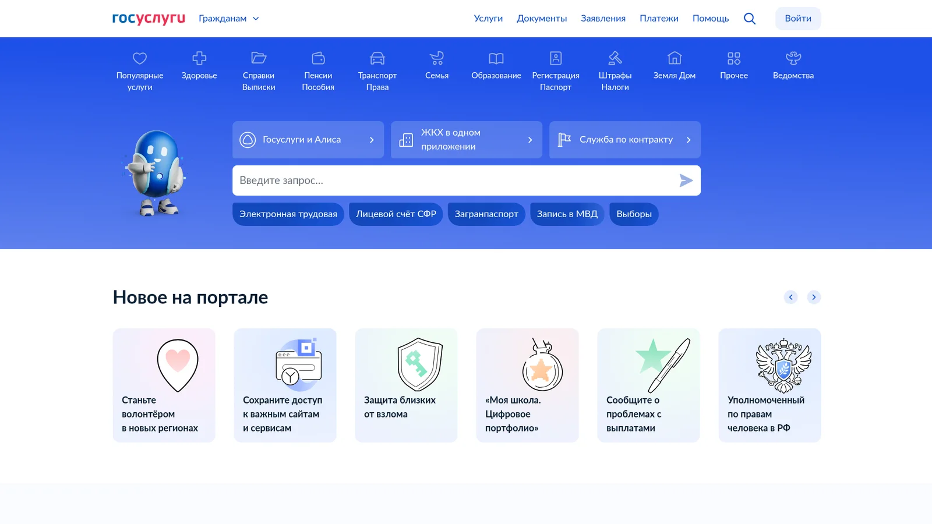932x524 pixels.
Task: Click the search magnifier icon in header
Action: pyautogui.click(x=750, y=19)
